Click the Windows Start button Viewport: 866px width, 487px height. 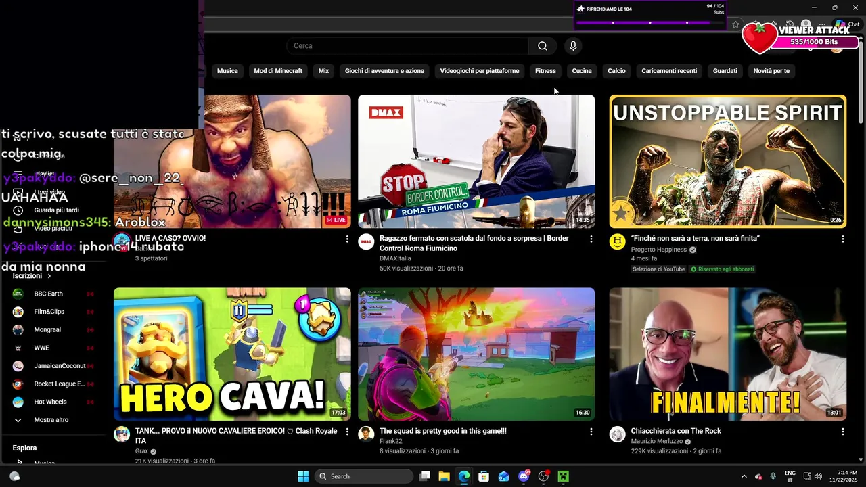[x=303, y=476]
